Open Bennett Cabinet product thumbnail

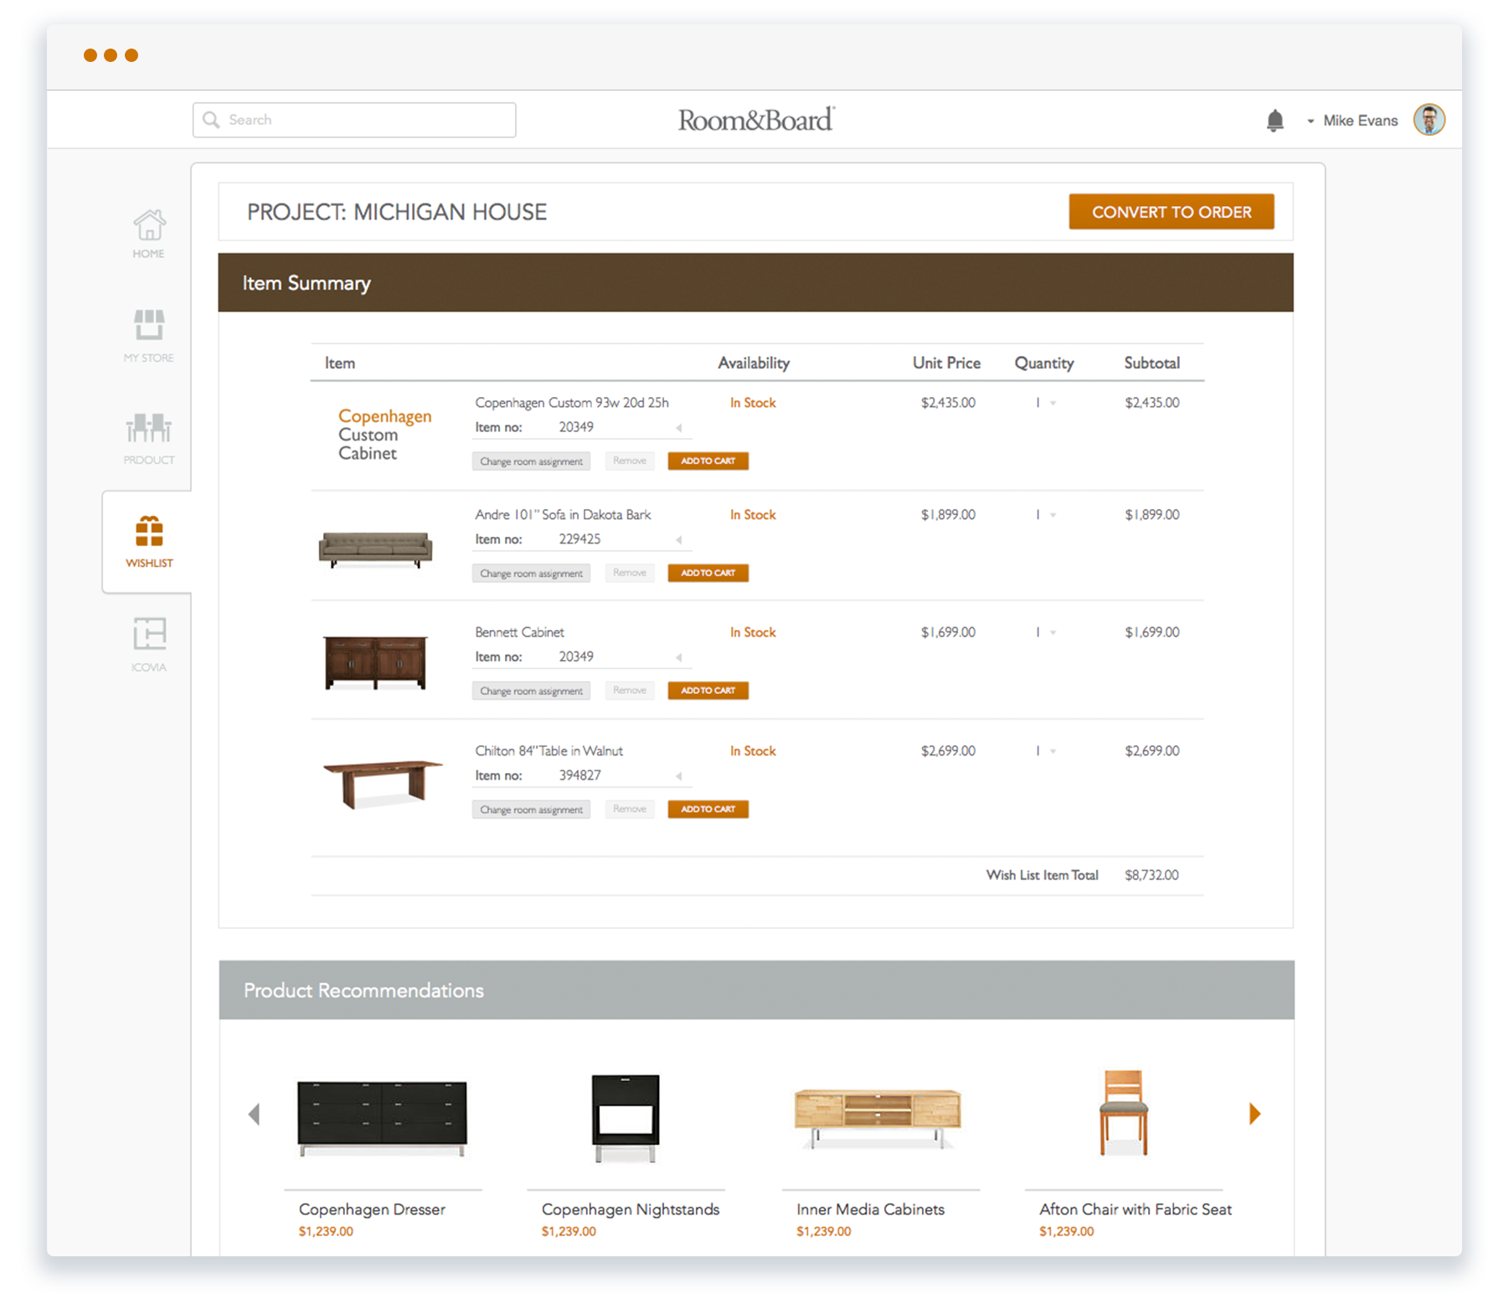375,662
